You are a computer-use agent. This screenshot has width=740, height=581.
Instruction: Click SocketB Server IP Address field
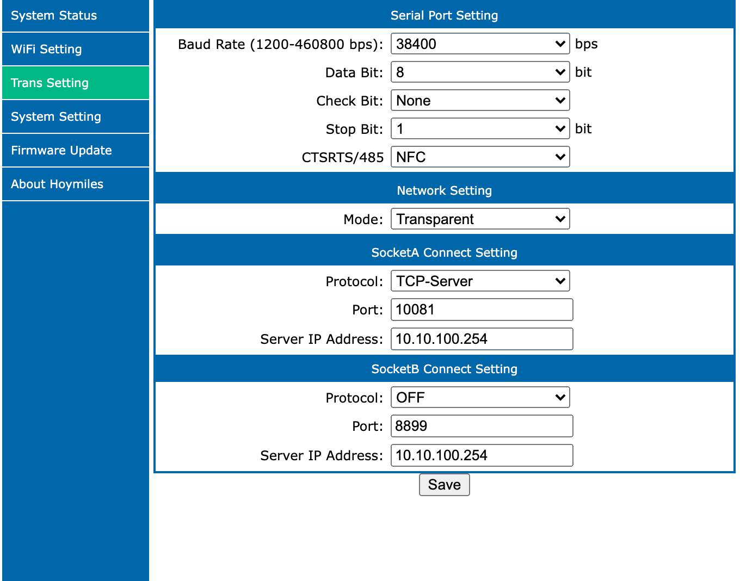482,455
